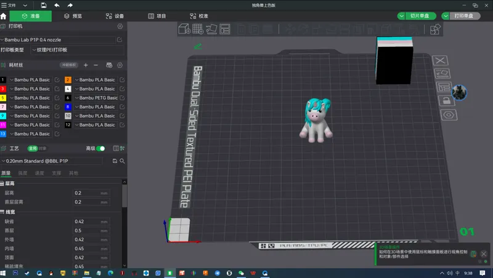Click filament 1 black color swatch
493x278 pixels.
tap(3, 80)
